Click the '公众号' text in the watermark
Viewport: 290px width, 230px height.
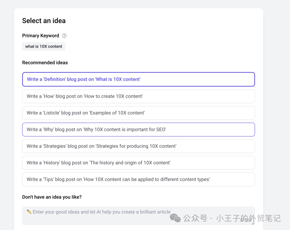(195, 218)
